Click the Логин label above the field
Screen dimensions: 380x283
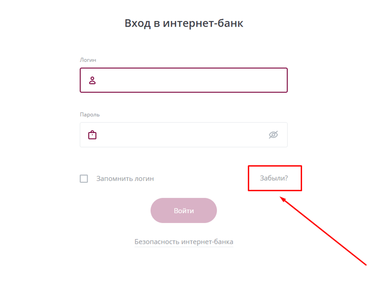tap(88, 60)
